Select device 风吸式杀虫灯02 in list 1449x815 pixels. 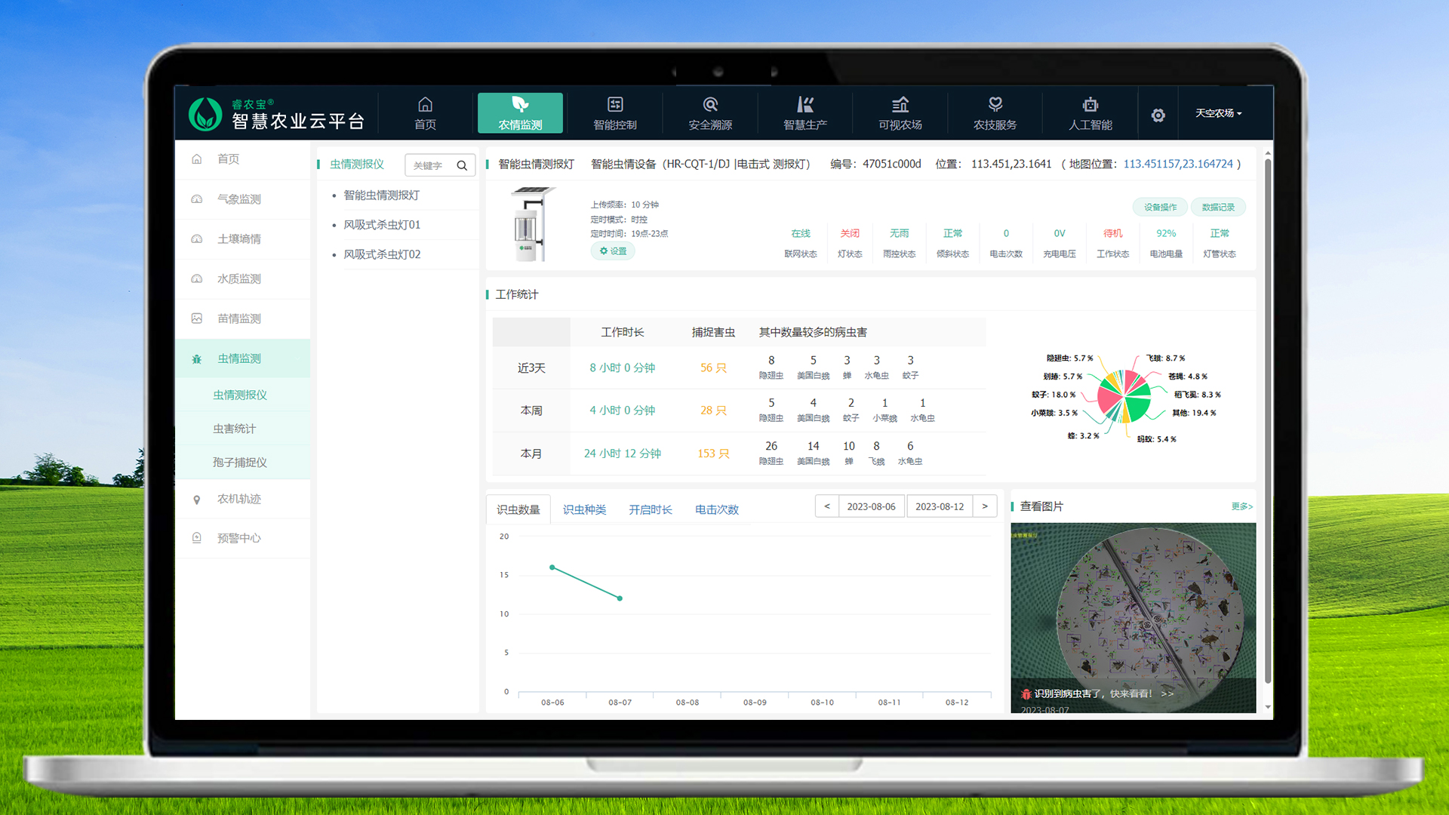coord(382,254)
